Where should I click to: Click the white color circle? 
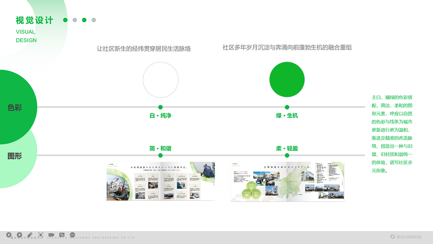coord(161,80)
